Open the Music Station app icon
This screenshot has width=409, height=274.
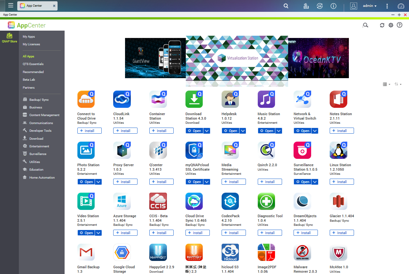(x=266, y=99)
